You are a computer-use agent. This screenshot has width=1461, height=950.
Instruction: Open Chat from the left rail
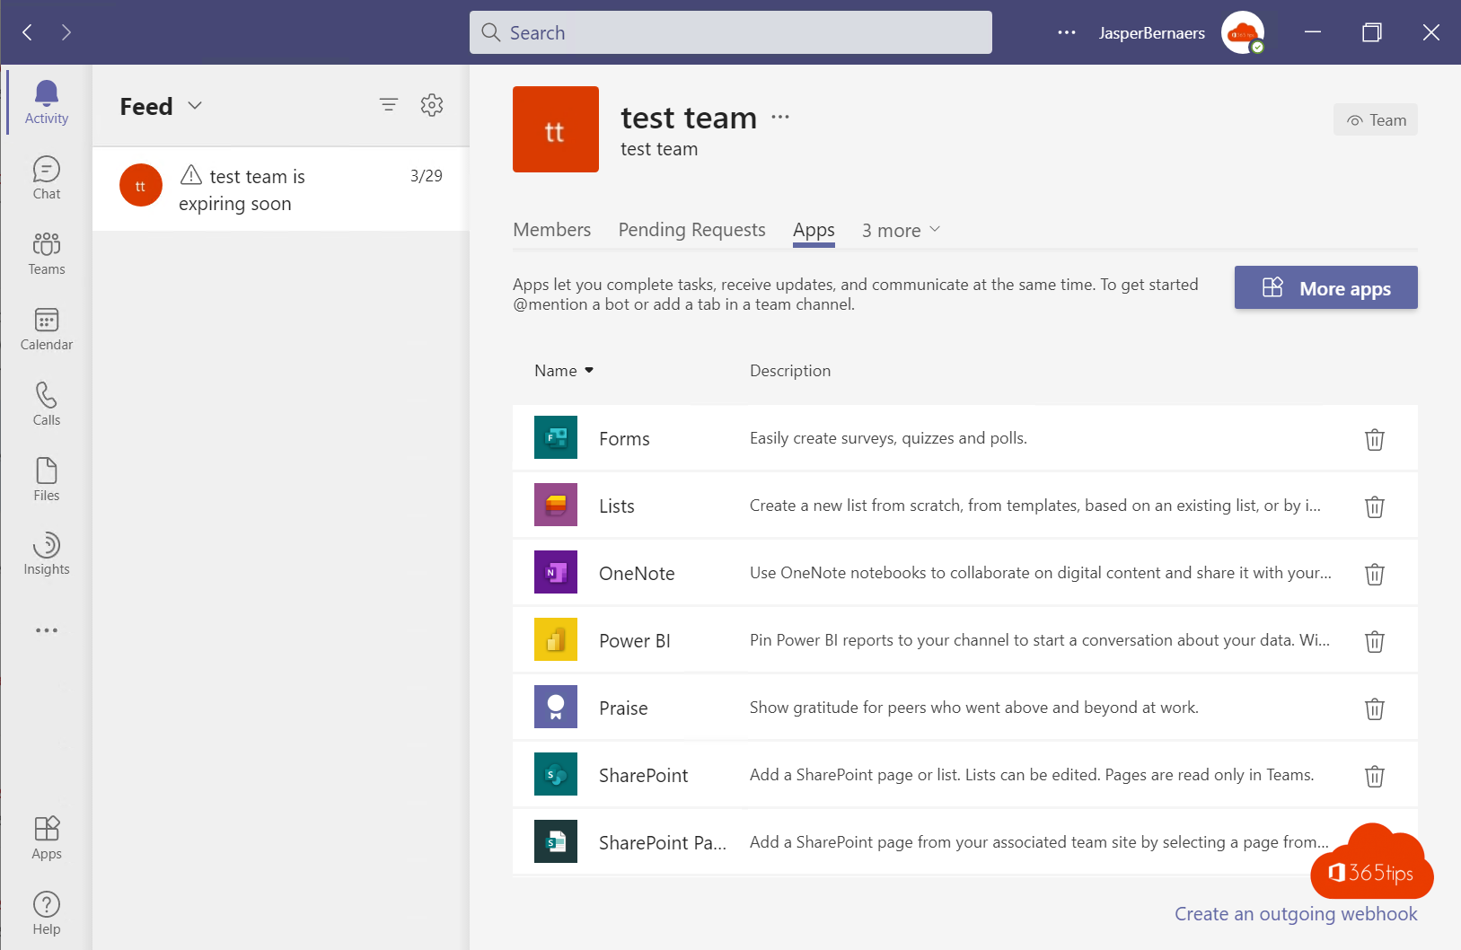47,178
